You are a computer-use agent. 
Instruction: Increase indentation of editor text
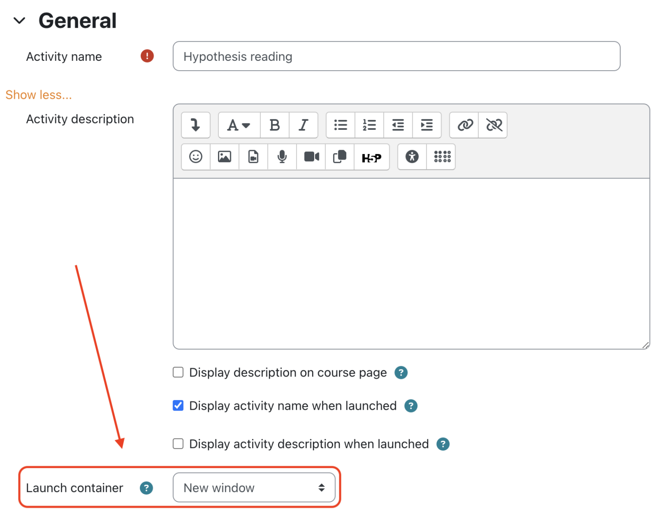point(426,125)
